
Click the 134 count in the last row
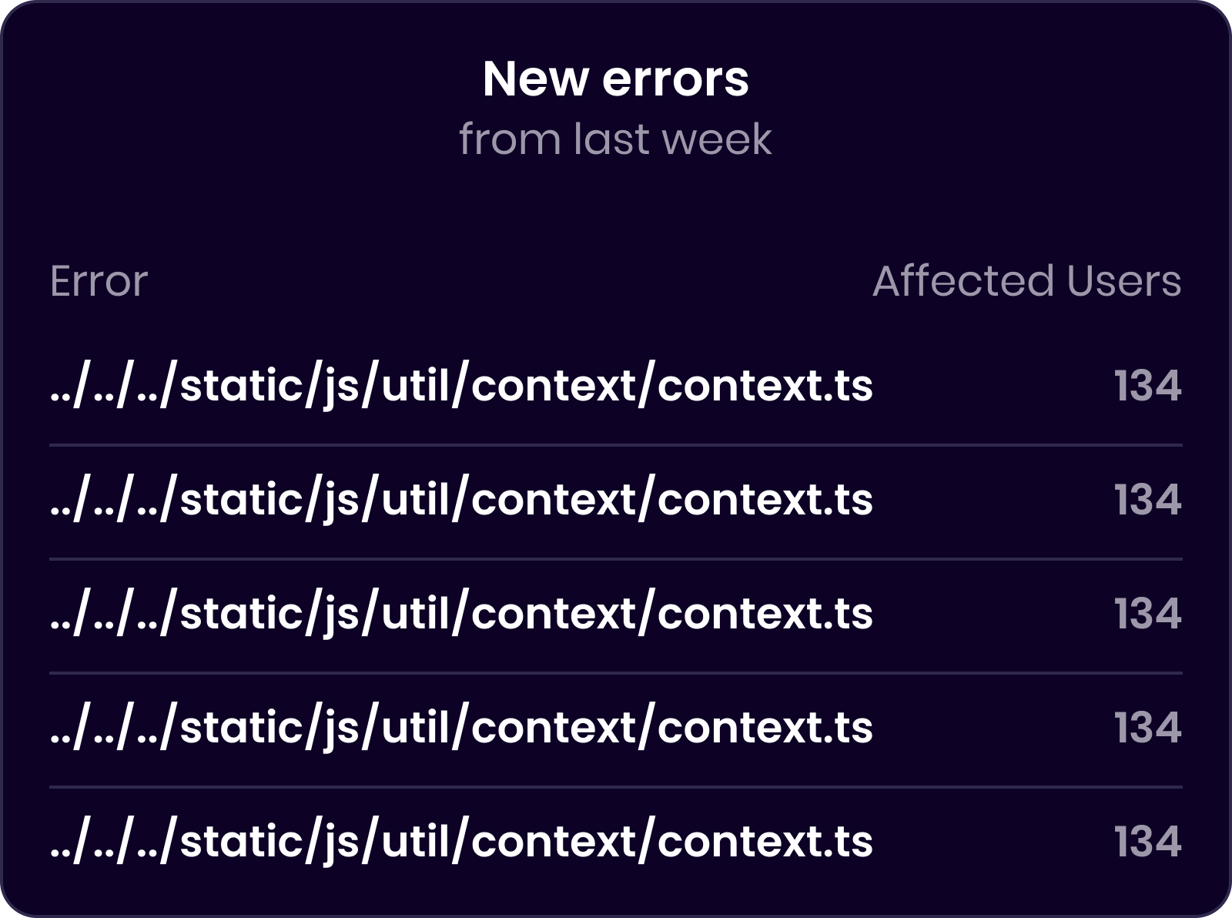click(x=1147, y=842)
